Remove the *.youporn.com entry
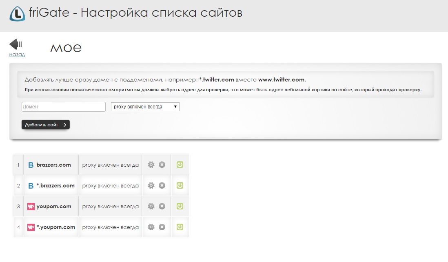This screenshot has height=262, width=448. (162, 227)
